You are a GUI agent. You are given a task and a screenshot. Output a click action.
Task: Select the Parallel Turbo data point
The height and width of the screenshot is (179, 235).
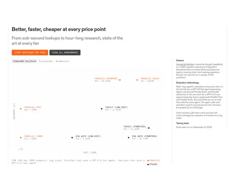(21, 138)
